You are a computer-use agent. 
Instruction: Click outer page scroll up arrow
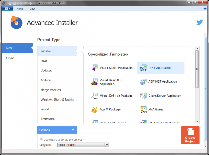tap(205, 35)
